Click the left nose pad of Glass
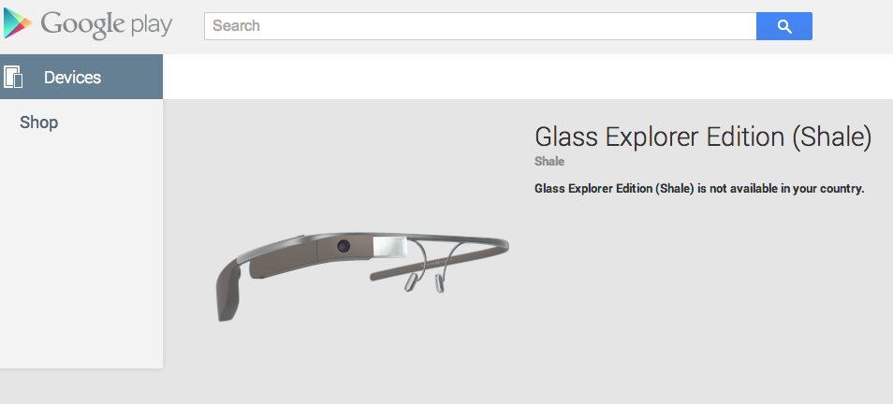Screen dimensions: 893x404 (409, 281)
